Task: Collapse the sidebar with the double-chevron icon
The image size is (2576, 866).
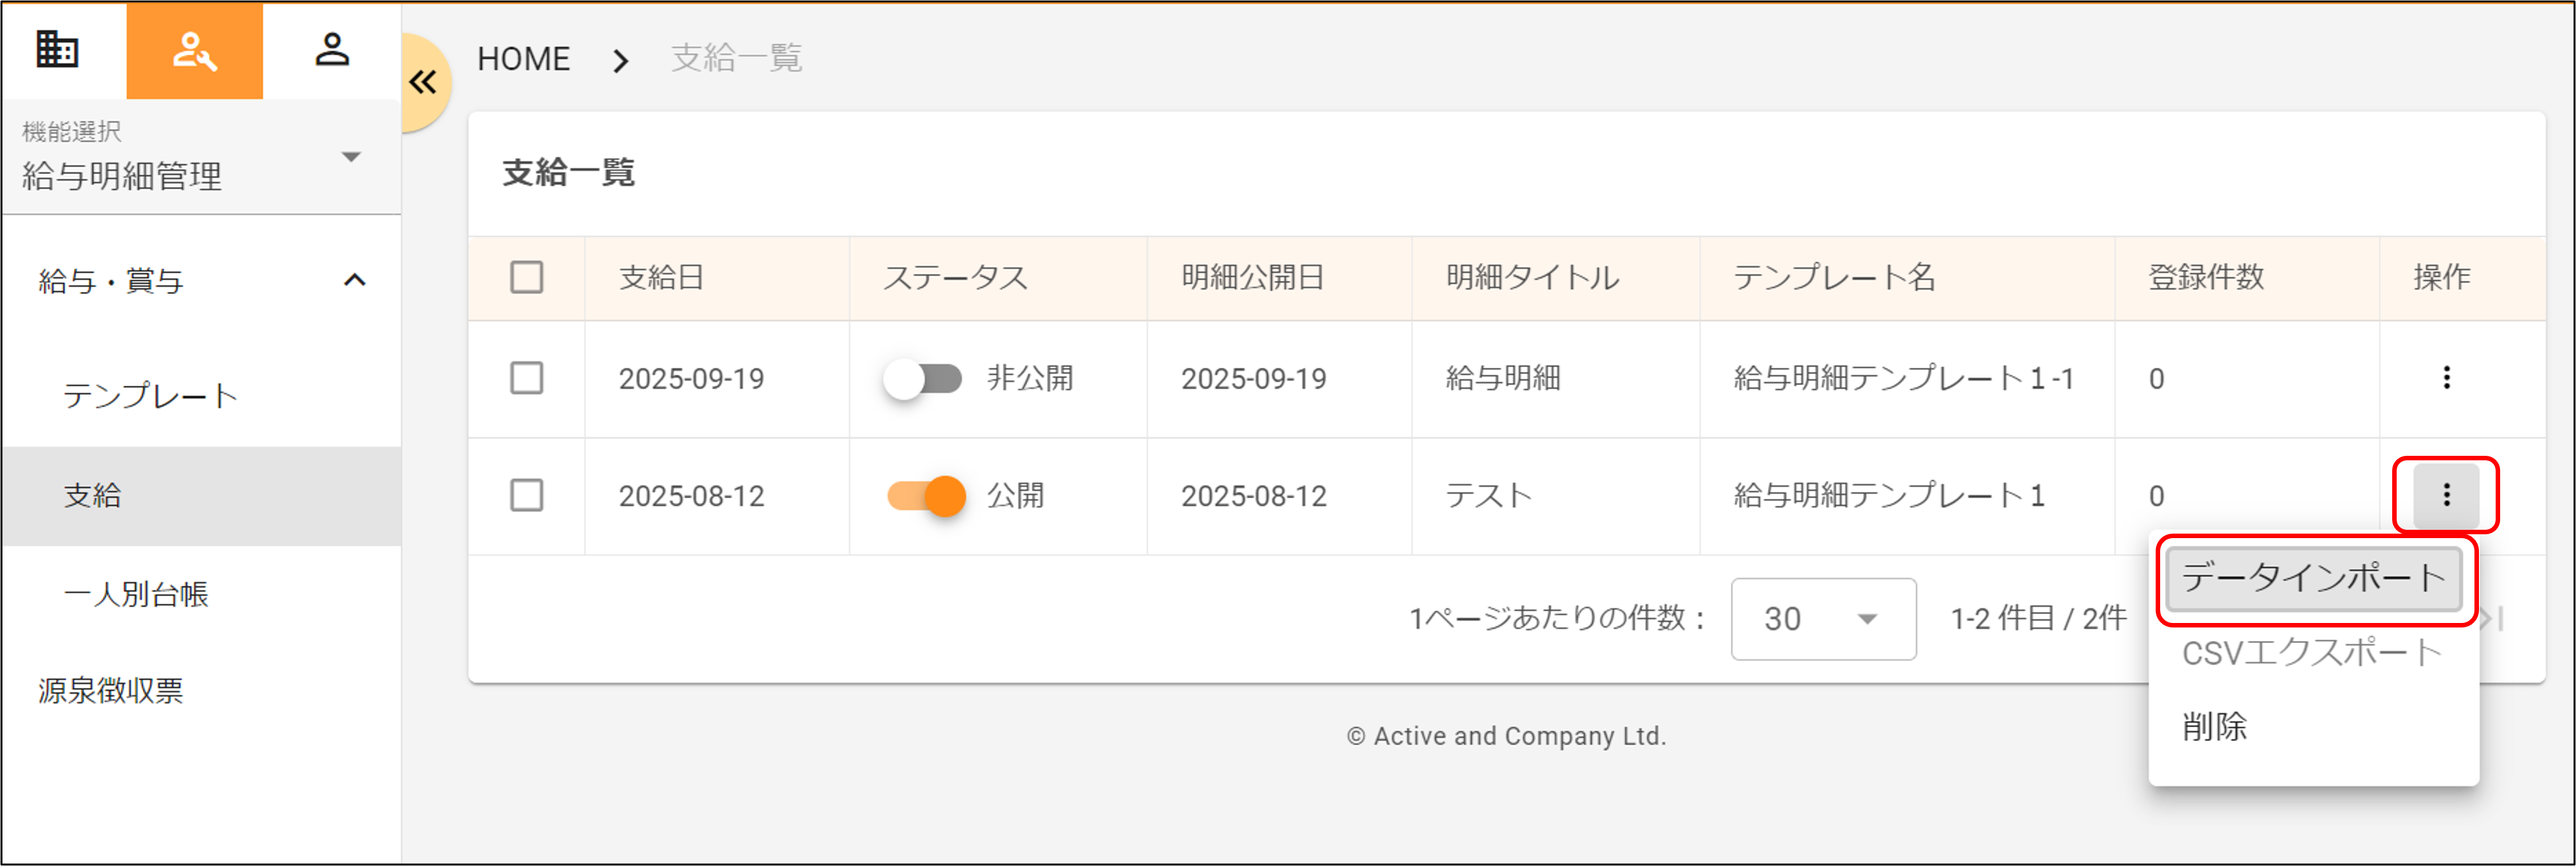Action: (424, 82)
